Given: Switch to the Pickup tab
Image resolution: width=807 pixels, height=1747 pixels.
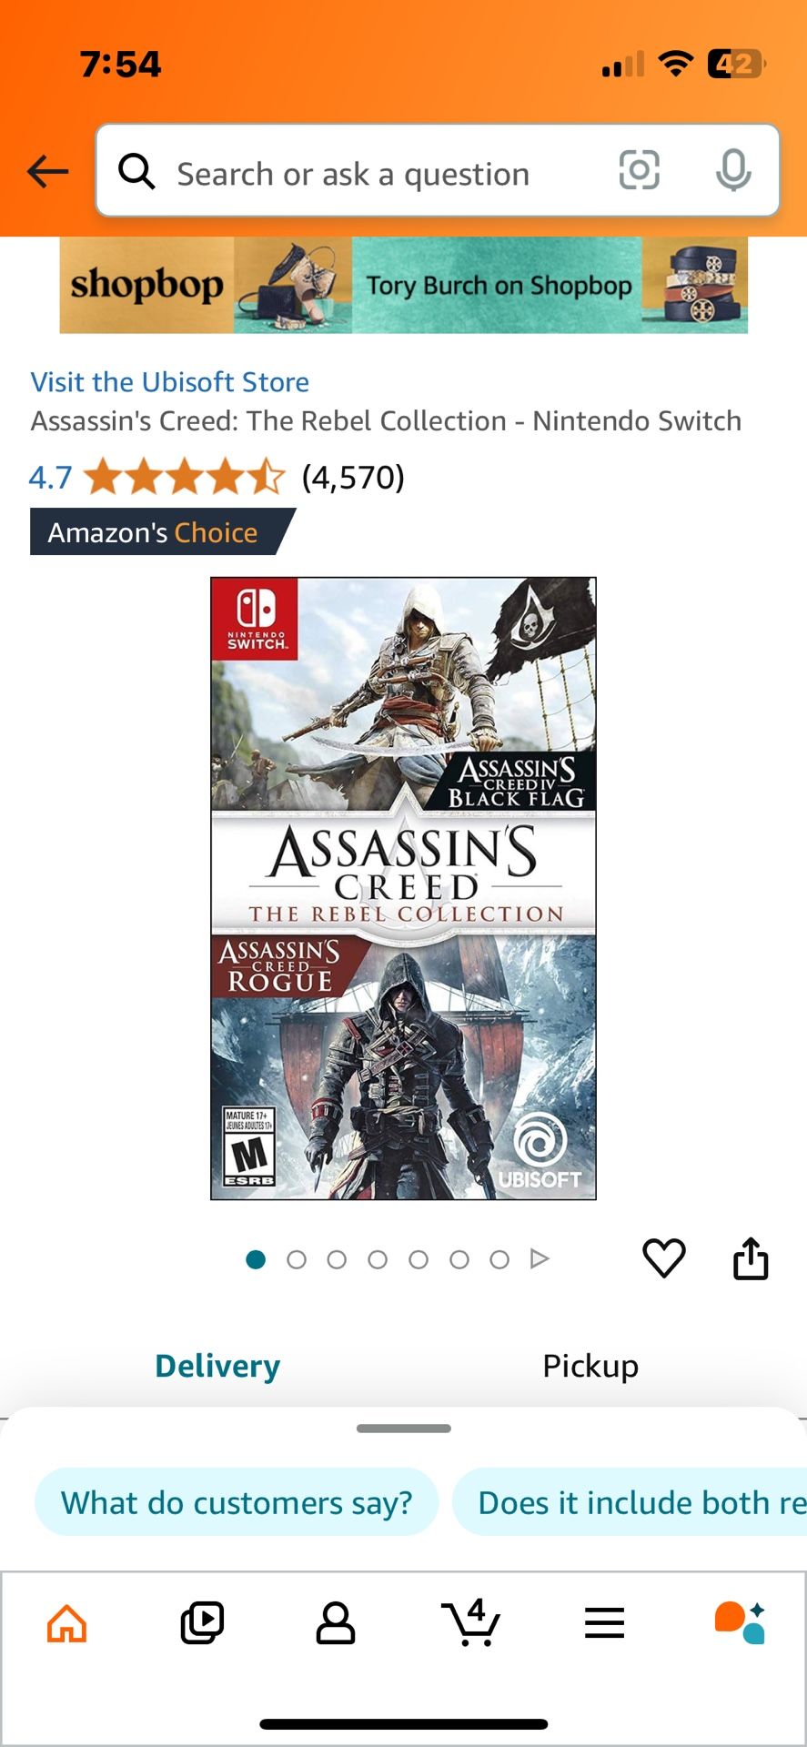Looking at the screenshot, I should [x=590, y=1366].
